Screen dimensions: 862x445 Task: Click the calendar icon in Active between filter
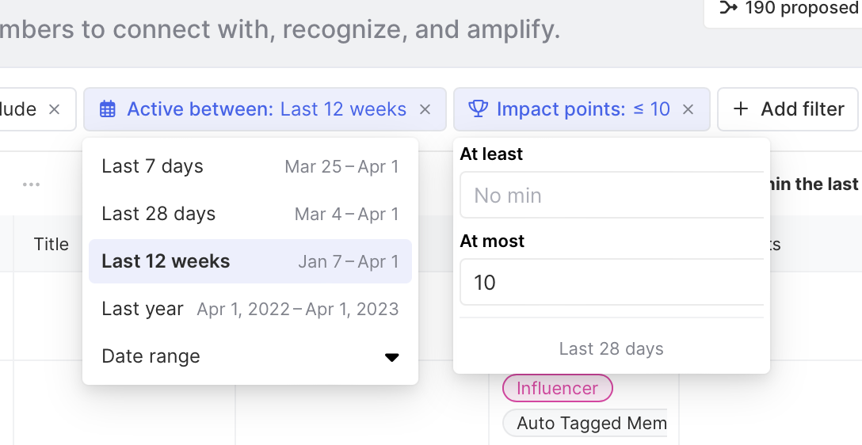108,109
